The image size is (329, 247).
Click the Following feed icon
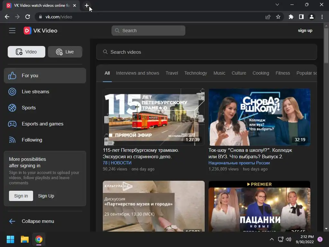(12, 140)
